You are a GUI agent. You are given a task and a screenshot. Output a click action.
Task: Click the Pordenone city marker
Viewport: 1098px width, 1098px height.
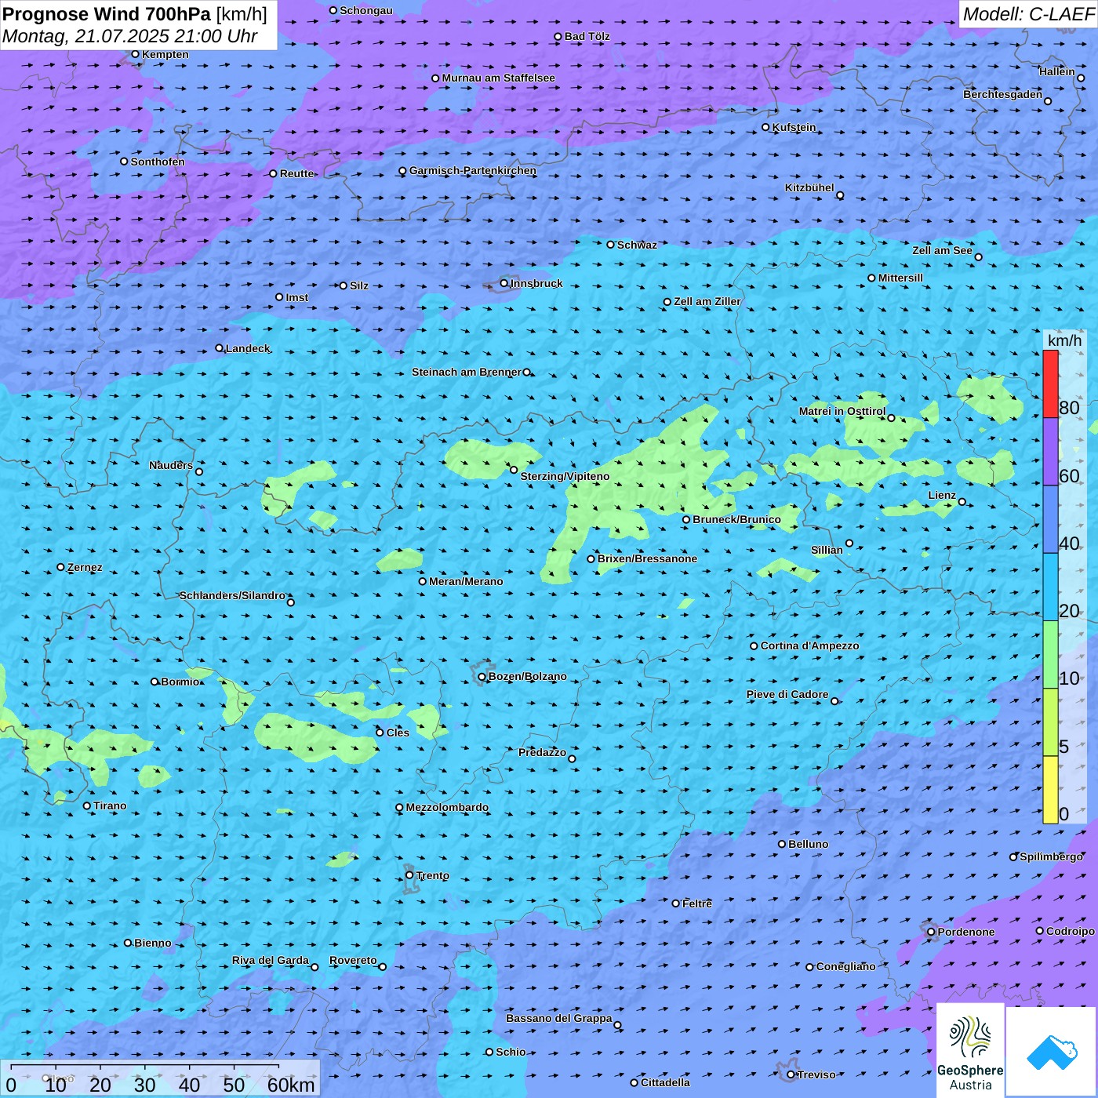(931, 932)
